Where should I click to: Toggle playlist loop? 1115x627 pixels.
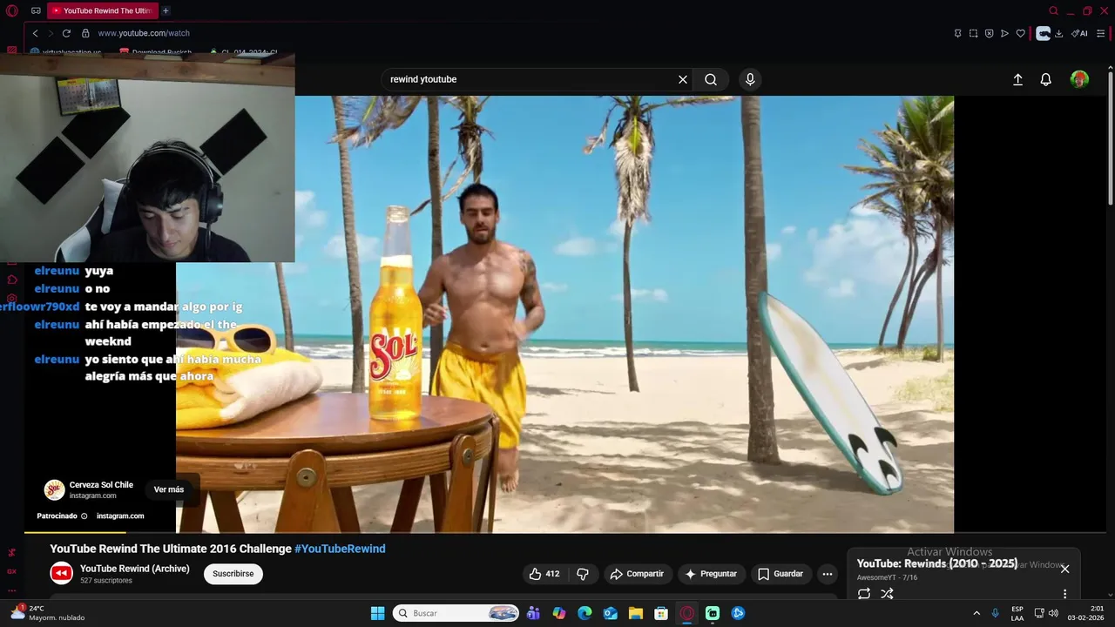[864, 594]
